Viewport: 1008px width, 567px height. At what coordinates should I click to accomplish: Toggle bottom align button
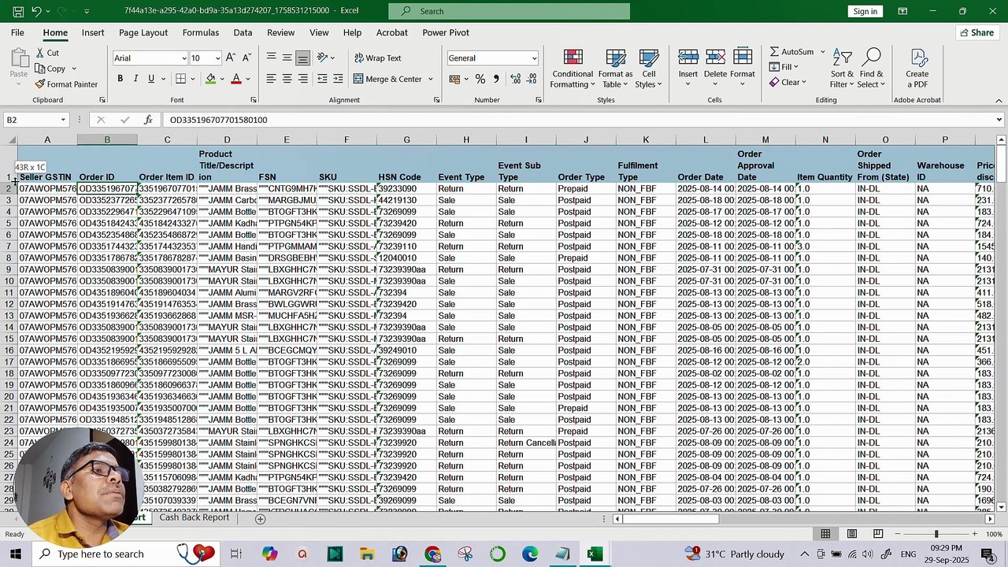302,57
